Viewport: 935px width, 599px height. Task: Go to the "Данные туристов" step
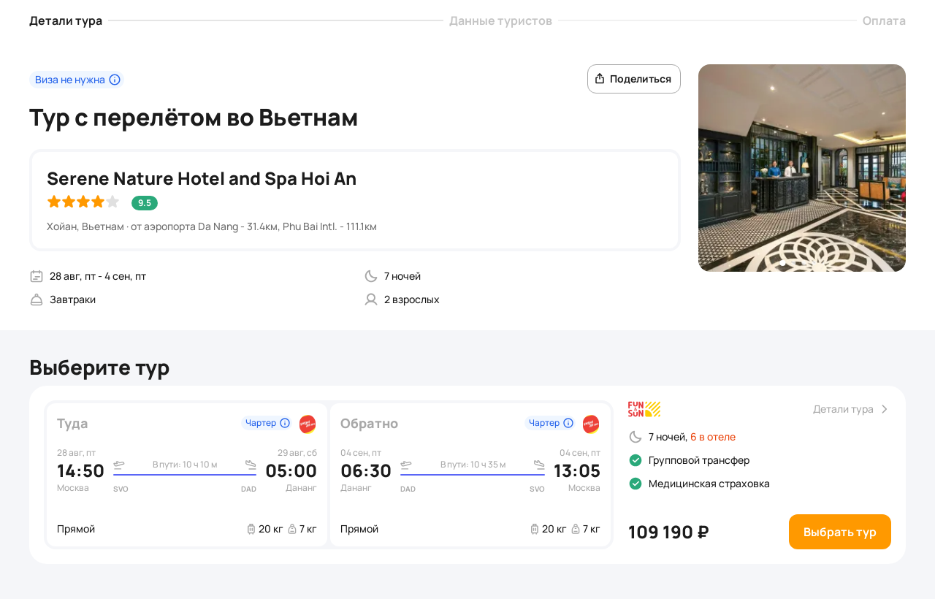[x=500, y=20]
